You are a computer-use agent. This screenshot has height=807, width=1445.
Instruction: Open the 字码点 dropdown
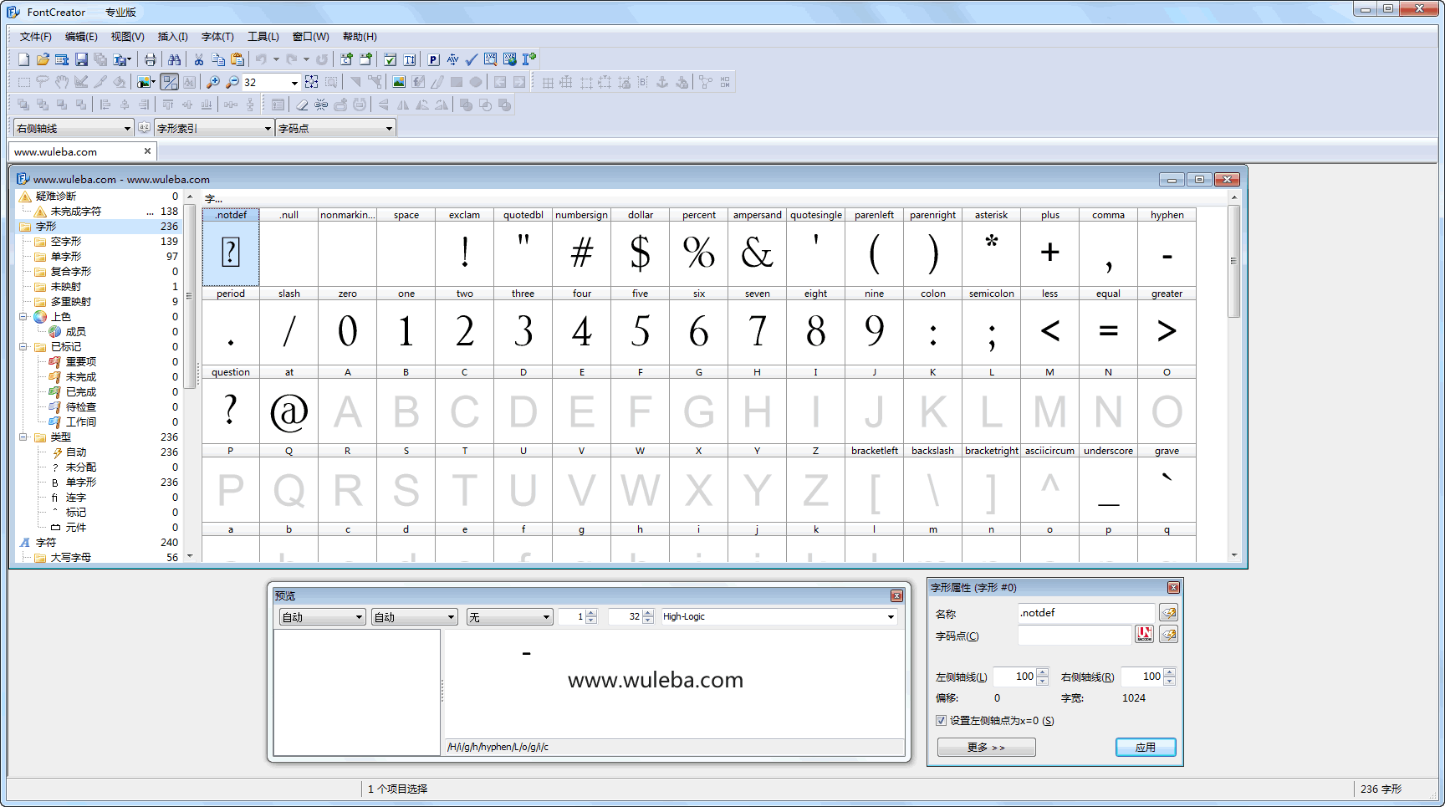click(389, 128)
